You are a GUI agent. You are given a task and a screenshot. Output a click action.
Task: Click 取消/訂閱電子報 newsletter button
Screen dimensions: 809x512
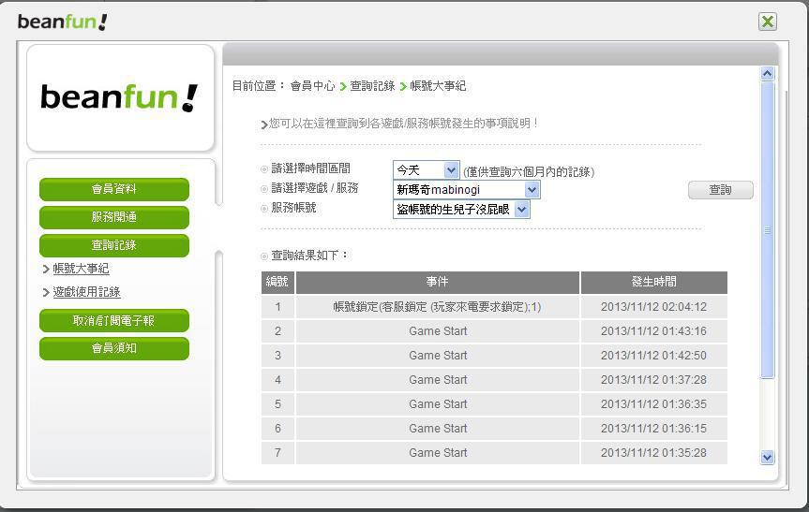coord(114,320)
